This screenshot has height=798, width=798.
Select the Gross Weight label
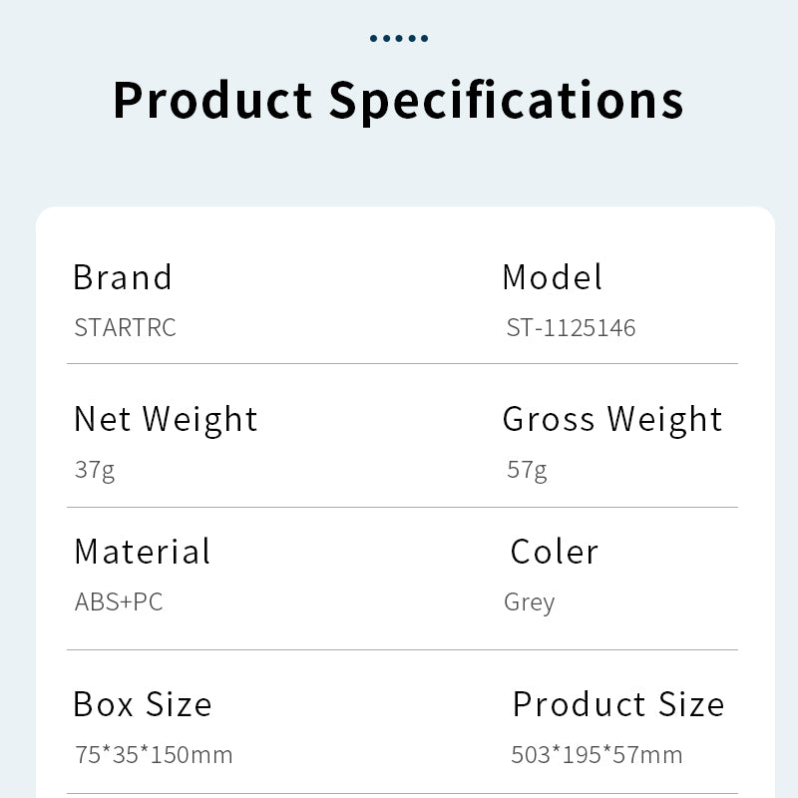612,419
